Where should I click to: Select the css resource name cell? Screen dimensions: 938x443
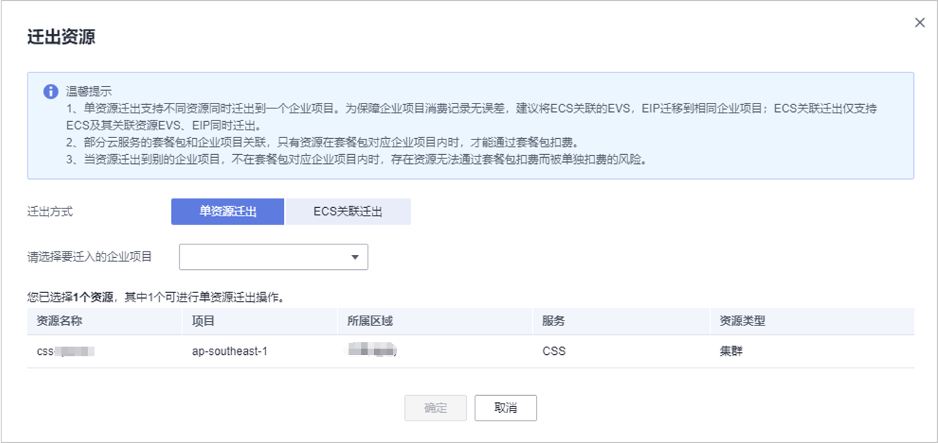pos(65,351)
